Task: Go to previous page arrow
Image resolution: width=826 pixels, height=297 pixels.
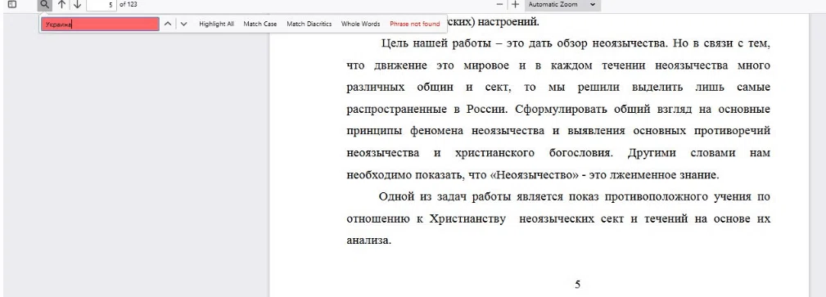Action: point(61,5)
